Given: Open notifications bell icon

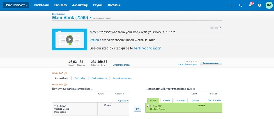Looking at the screenshot, I should 250,5.
